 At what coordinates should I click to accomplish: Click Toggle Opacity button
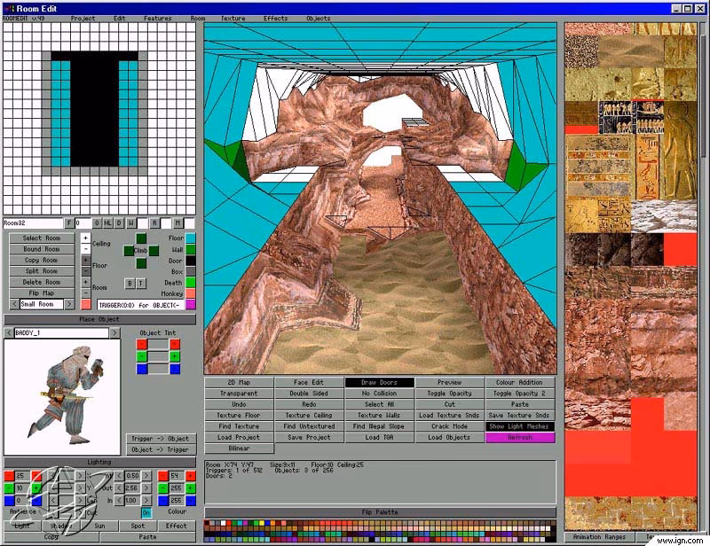(x=450, y=394)
